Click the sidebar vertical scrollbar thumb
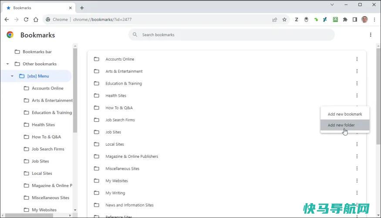Viewport: 381px width, 218px height. coord(75,90)
